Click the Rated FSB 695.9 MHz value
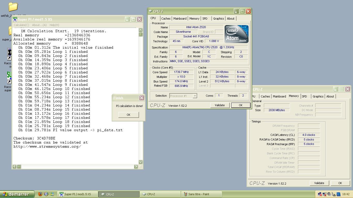This screenshot has width=353, height=198. click(181, 86)
